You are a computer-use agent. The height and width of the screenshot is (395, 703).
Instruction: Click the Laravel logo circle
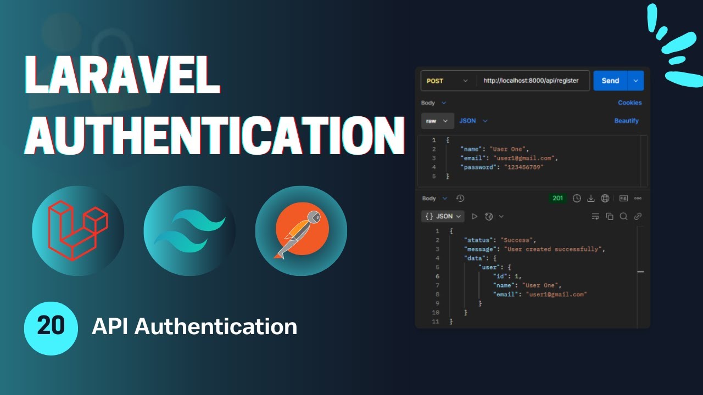coord(78,232)
